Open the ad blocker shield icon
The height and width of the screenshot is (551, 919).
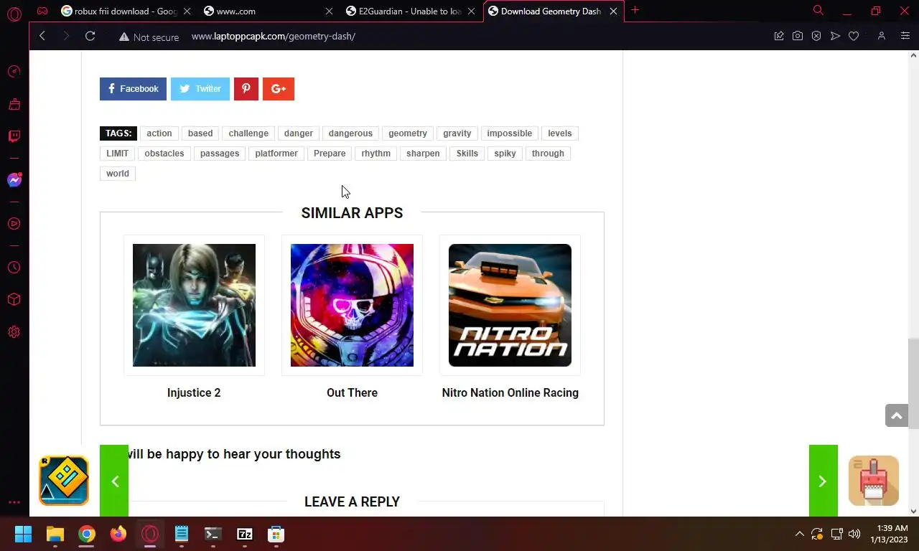click(816, 36)
